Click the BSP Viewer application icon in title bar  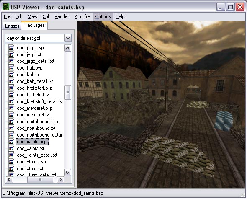[6, 7]
